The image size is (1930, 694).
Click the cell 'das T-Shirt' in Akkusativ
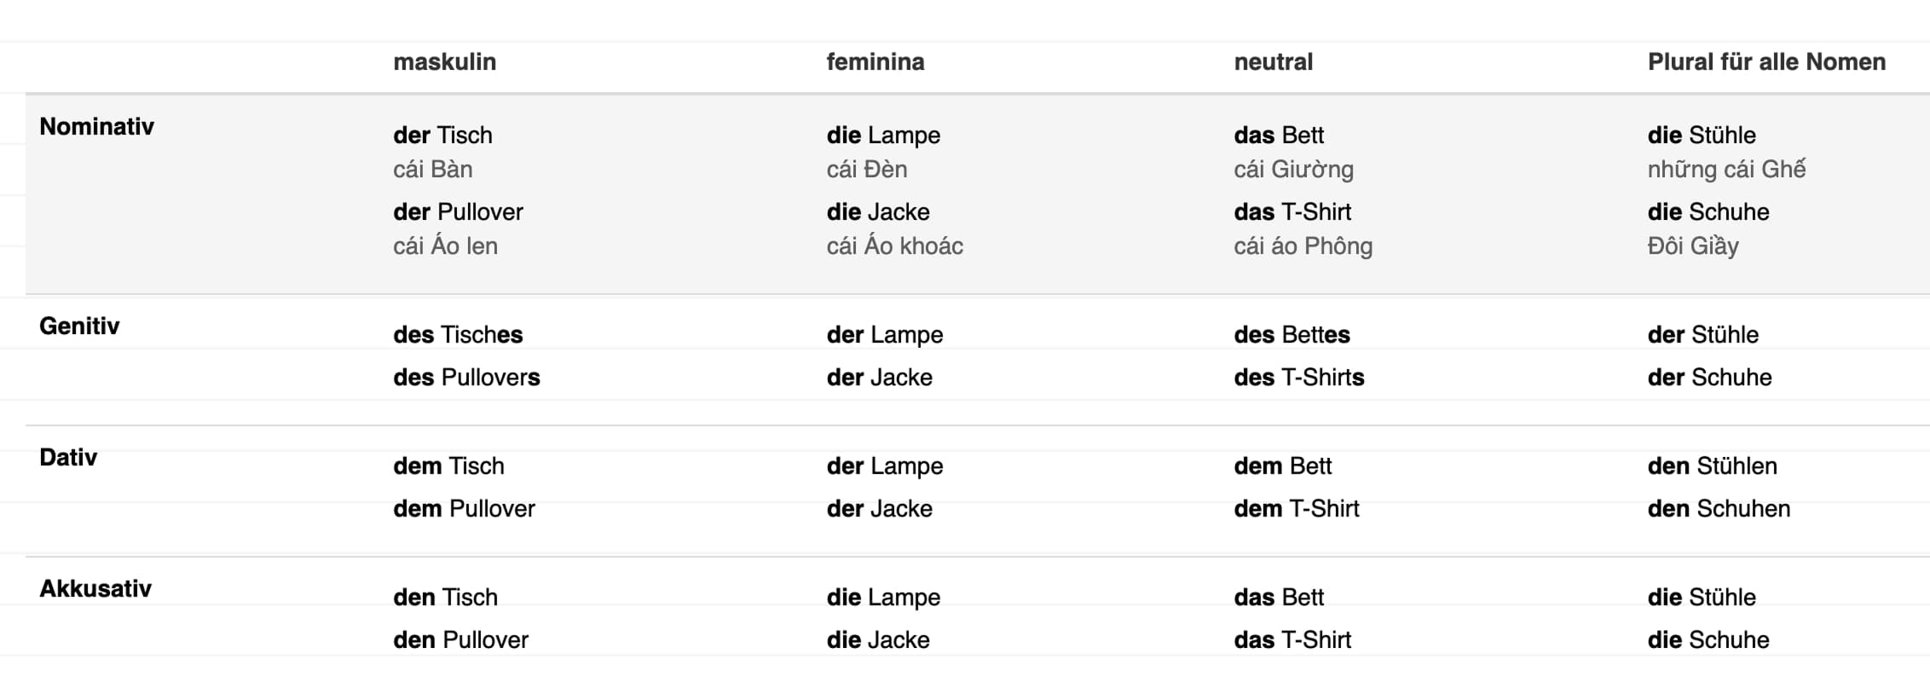(x=1292, y=640)
